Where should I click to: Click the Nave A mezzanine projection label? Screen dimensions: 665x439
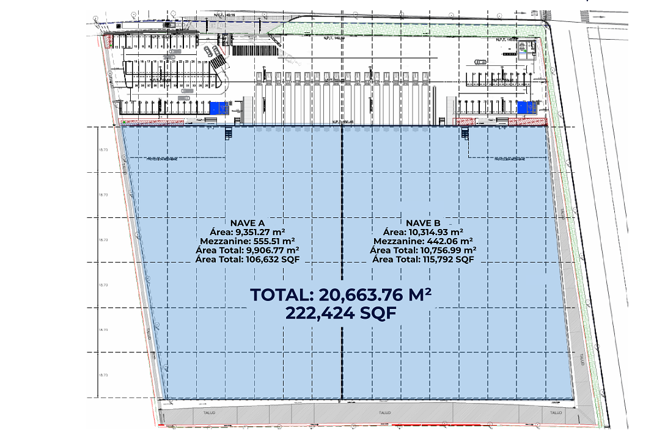162,159
